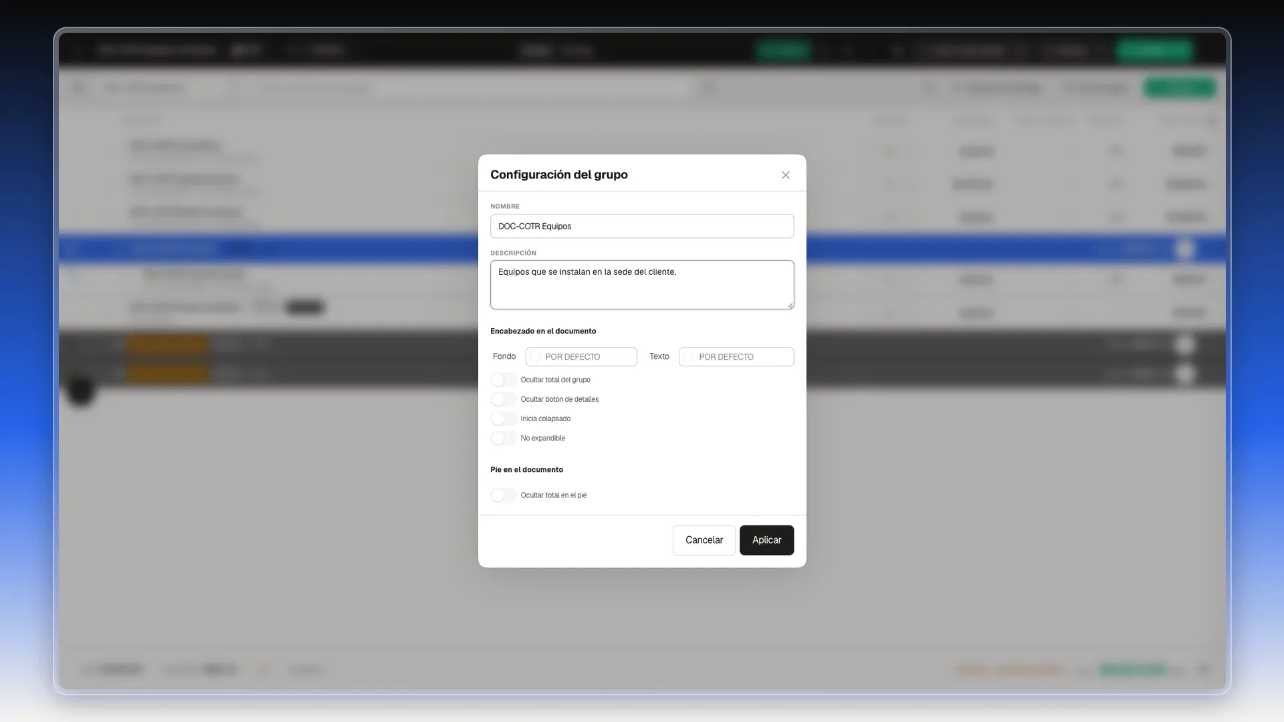
Task: Toggle Ocultar total en el pie
Action: (x=504, y=495)
